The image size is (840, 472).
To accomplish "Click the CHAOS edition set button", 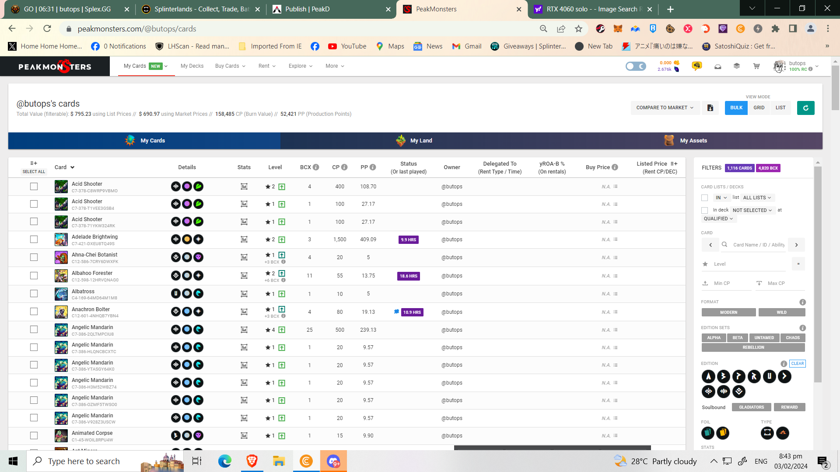I will coord(793,338).
